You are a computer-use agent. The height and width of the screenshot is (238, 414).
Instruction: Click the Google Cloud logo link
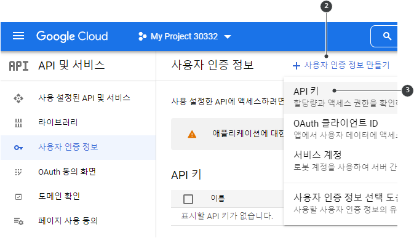click(72, 36)
